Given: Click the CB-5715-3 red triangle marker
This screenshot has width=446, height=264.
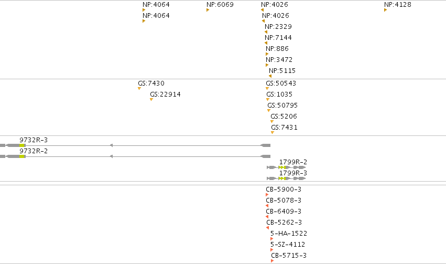Looking at the screenshot, I should click(272, 261).
